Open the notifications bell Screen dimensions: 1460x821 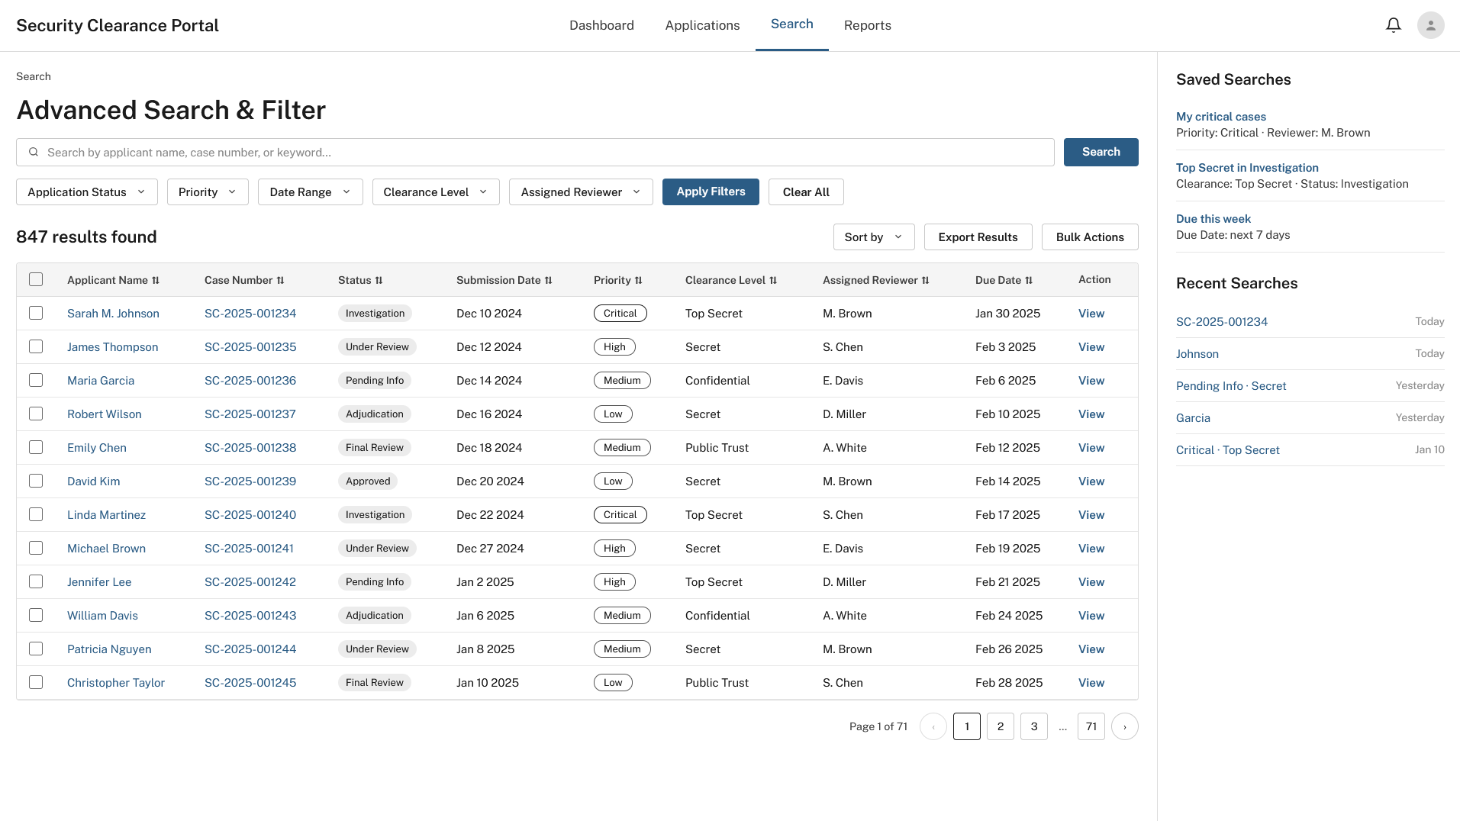[x=1393, y=25]
